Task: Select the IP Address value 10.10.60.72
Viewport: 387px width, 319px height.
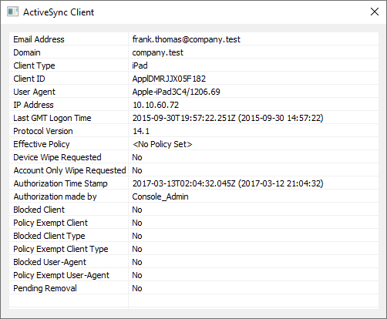Action: coord(156,105)
